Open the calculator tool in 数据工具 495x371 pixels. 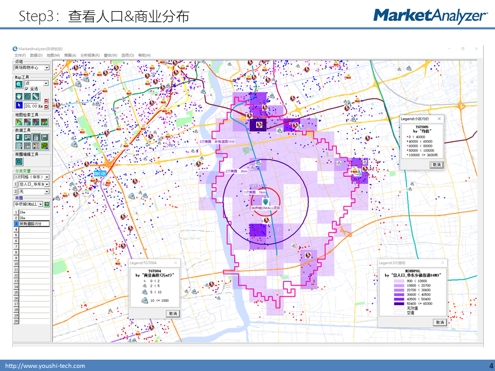(44, 137)
